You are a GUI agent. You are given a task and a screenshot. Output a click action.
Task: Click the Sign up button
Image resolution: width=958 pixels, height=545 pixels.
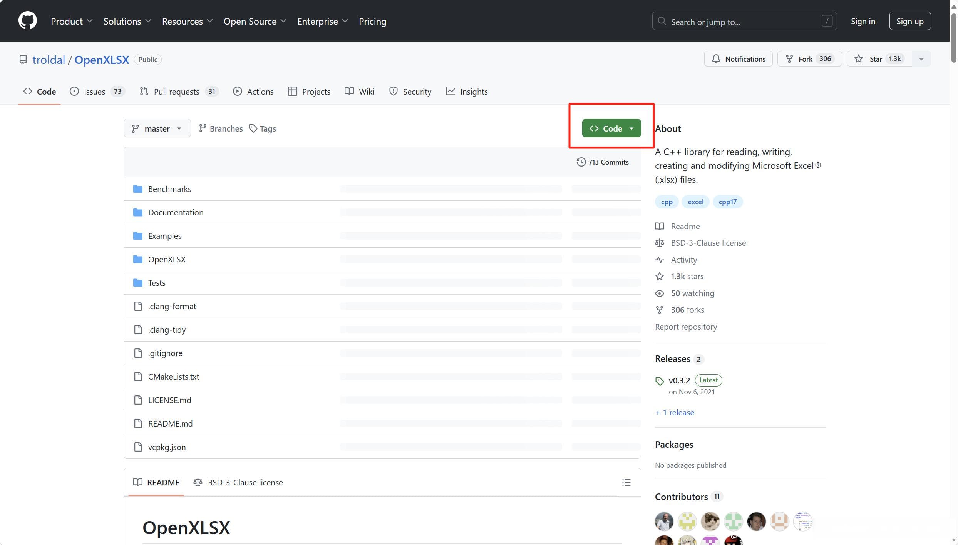coord(910,21)
